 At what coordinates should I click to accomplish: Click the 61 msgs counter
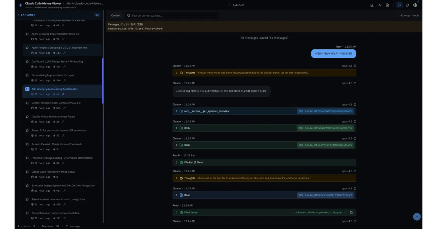click(405, 16)
